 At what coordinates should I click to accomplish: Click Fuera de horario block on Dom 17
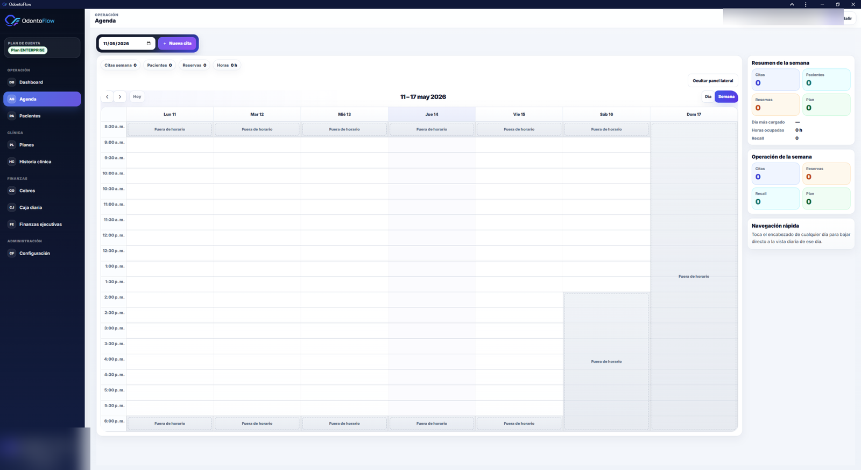coord(694,276)
